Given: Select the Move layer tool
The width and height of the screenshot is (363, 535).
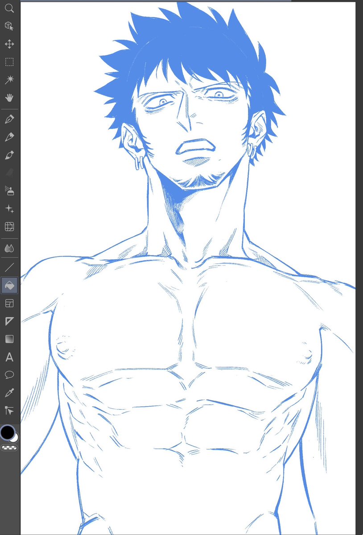Looking at the screenshot, I should point(9,44).
